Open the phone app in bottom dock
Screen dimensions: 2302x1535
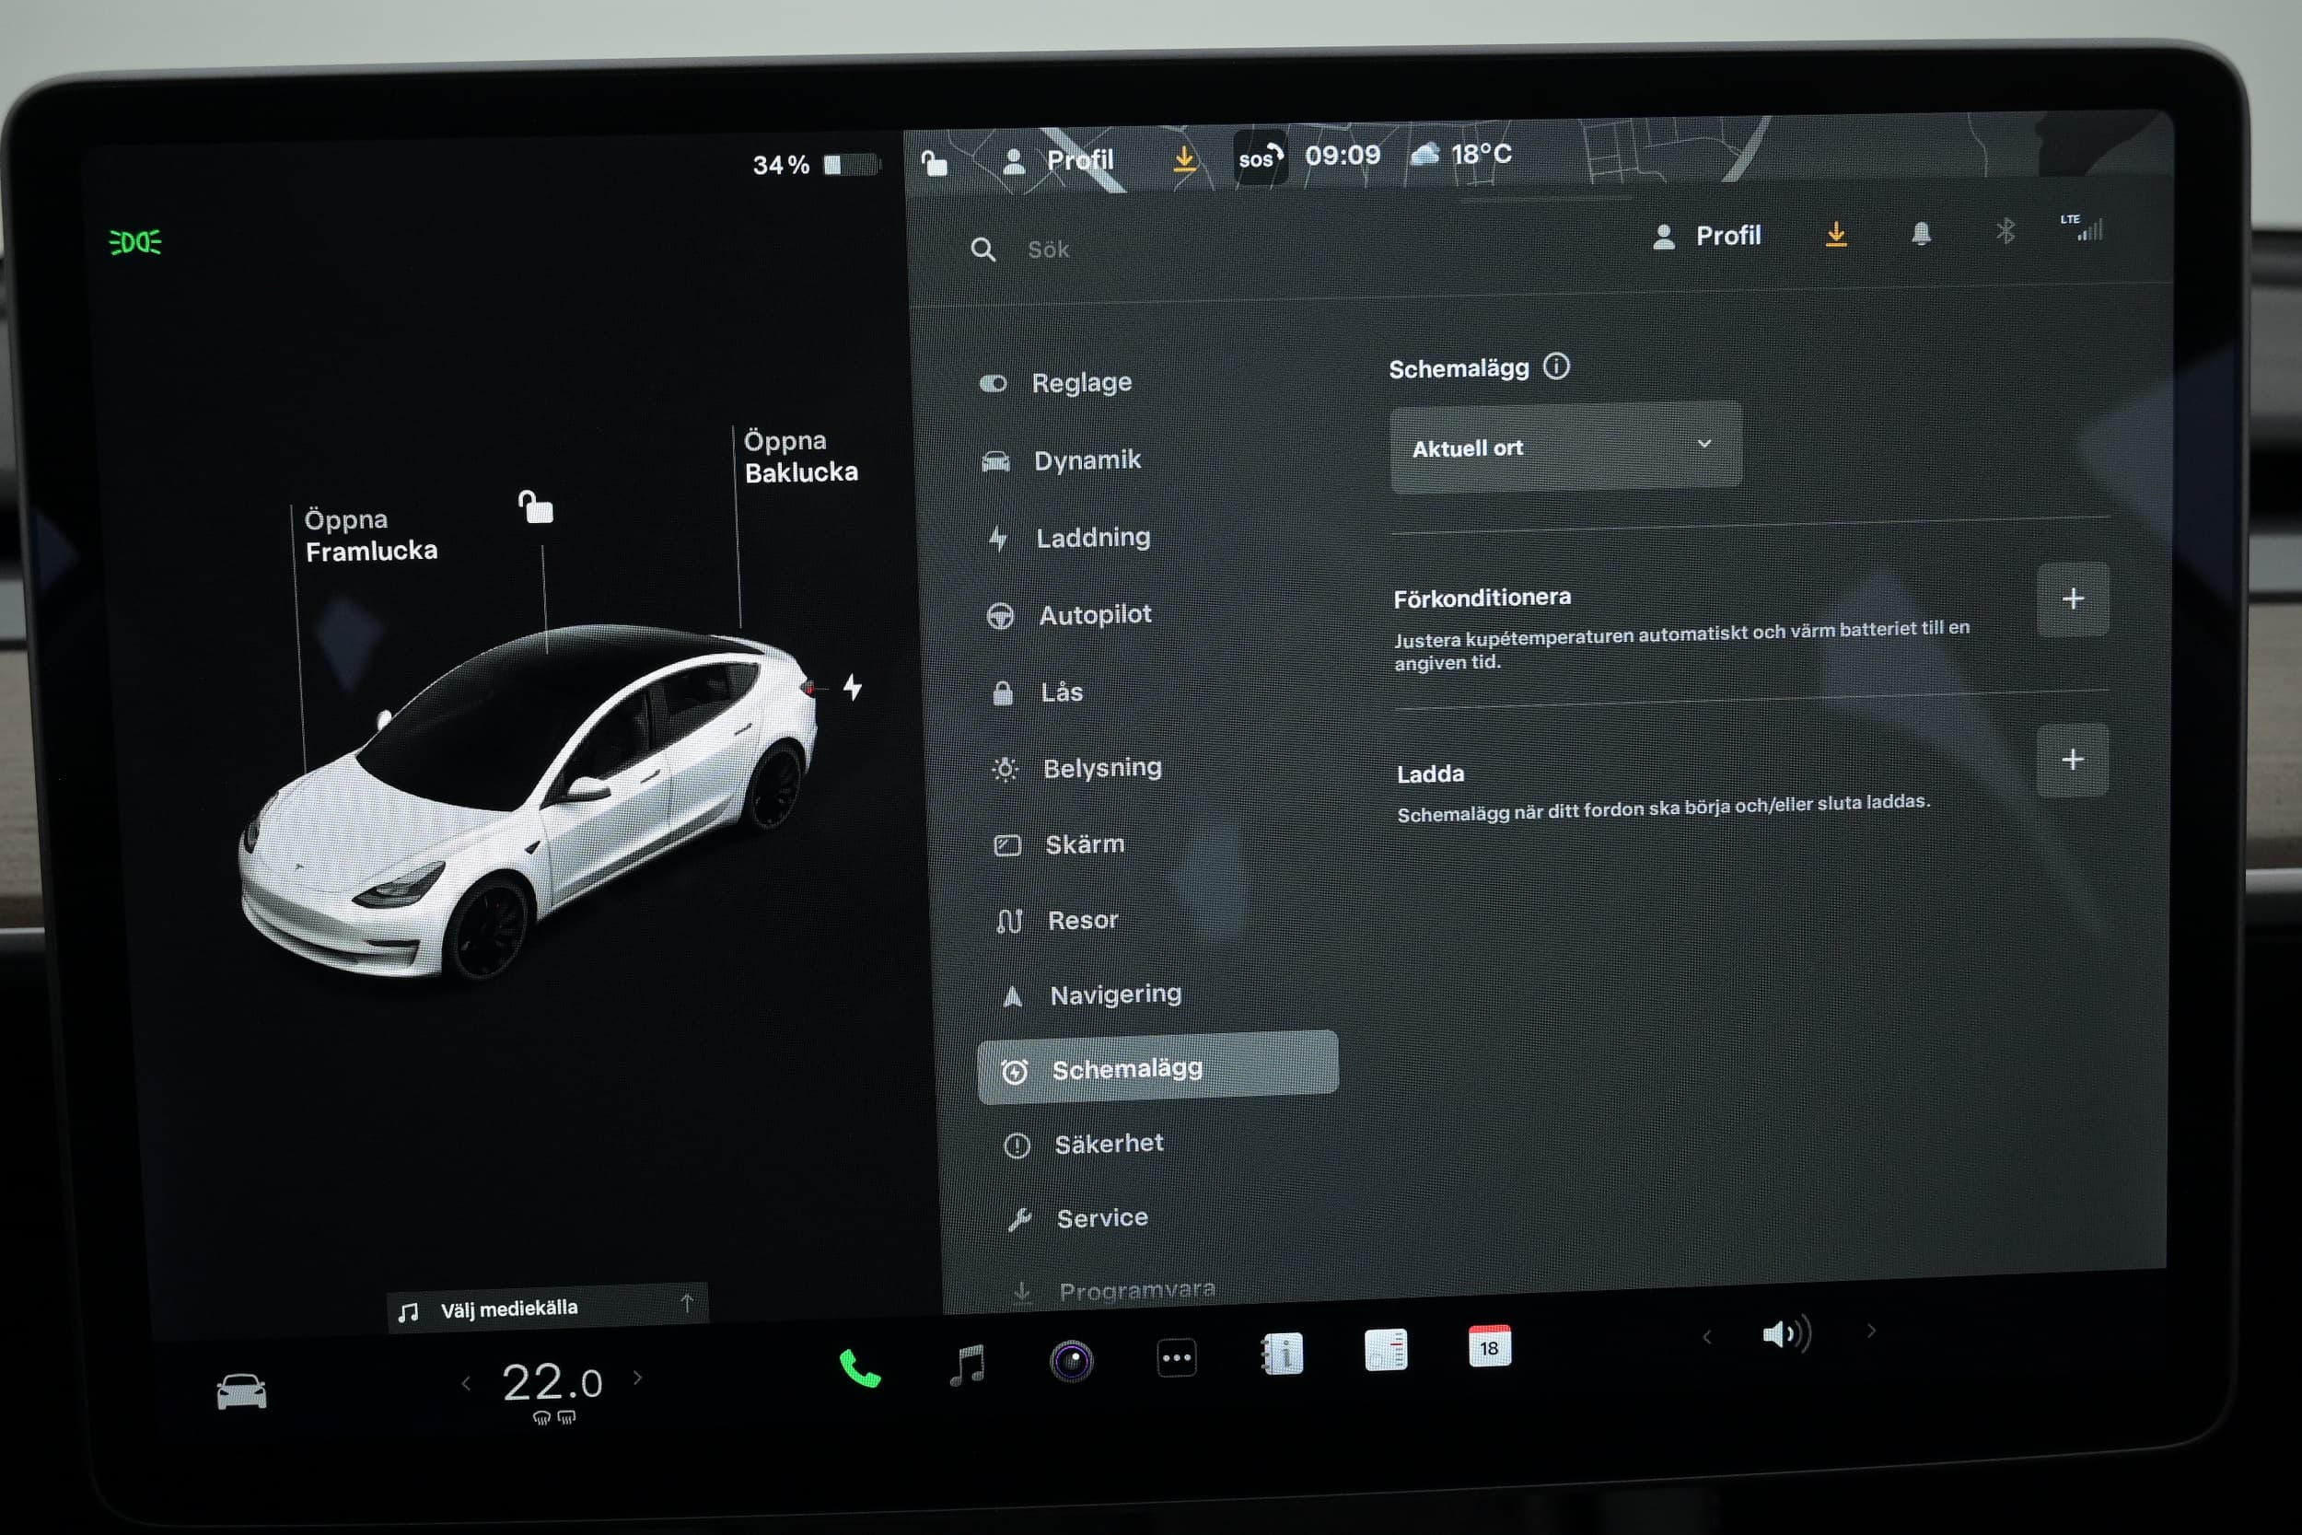click(859, 1368)
